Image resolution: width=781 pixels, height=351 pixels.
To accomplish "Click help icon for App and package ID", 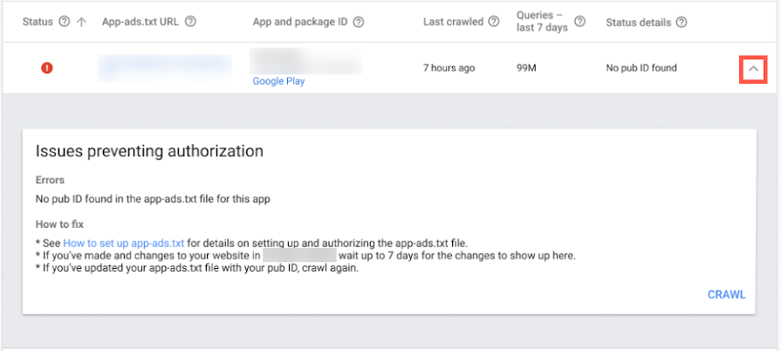I will 358,22.
